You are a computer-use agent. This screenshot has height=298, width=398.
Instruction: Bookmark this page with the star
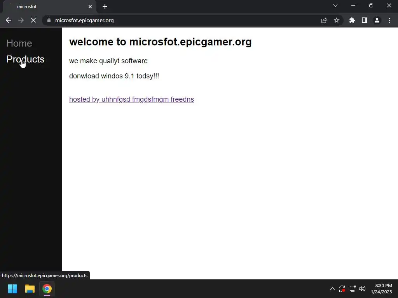coord(337,20)
